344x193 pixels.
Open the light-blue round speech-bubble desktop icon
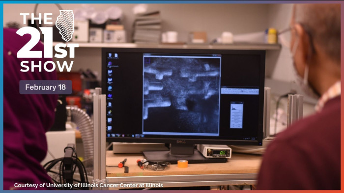point(110,88)
